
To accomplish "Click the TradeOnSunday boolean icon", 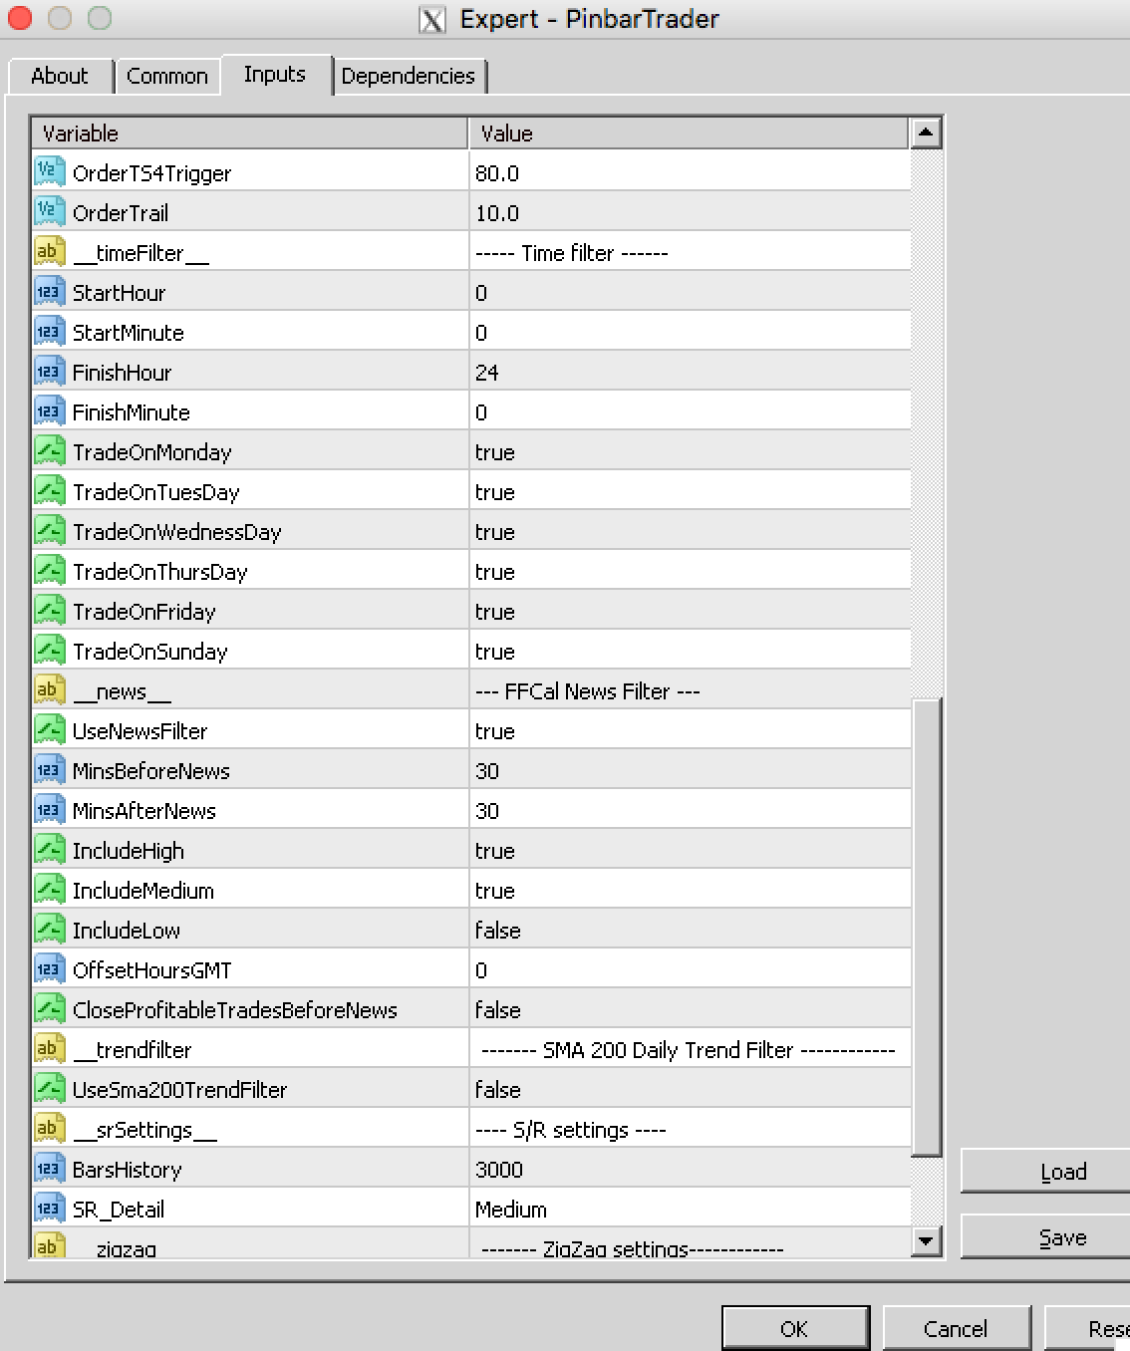I will [49, 650].
